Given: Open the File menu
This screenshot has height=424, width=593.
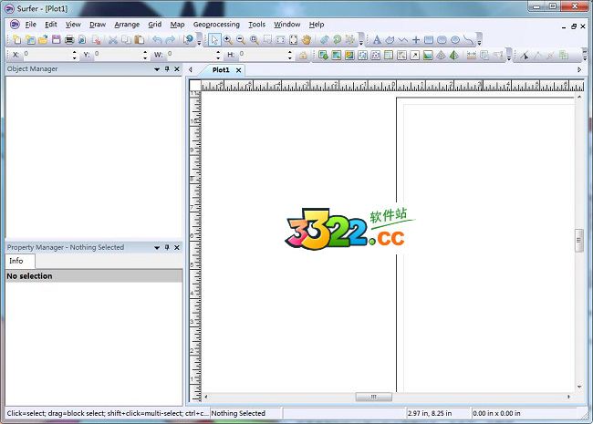Looking at the screenshot, I should (x=31, y=25).
